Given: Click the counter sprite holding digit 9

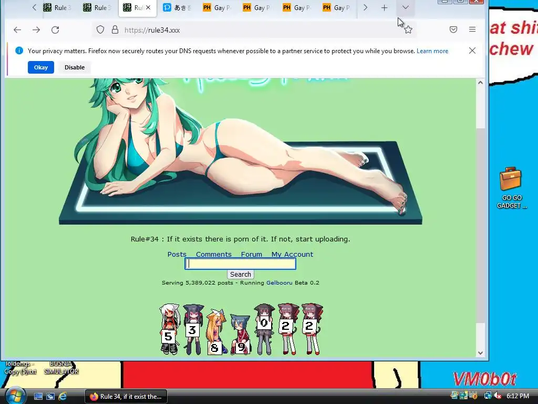Looking at the screenshot, I should pyautogui.click(x=240, y=335).
